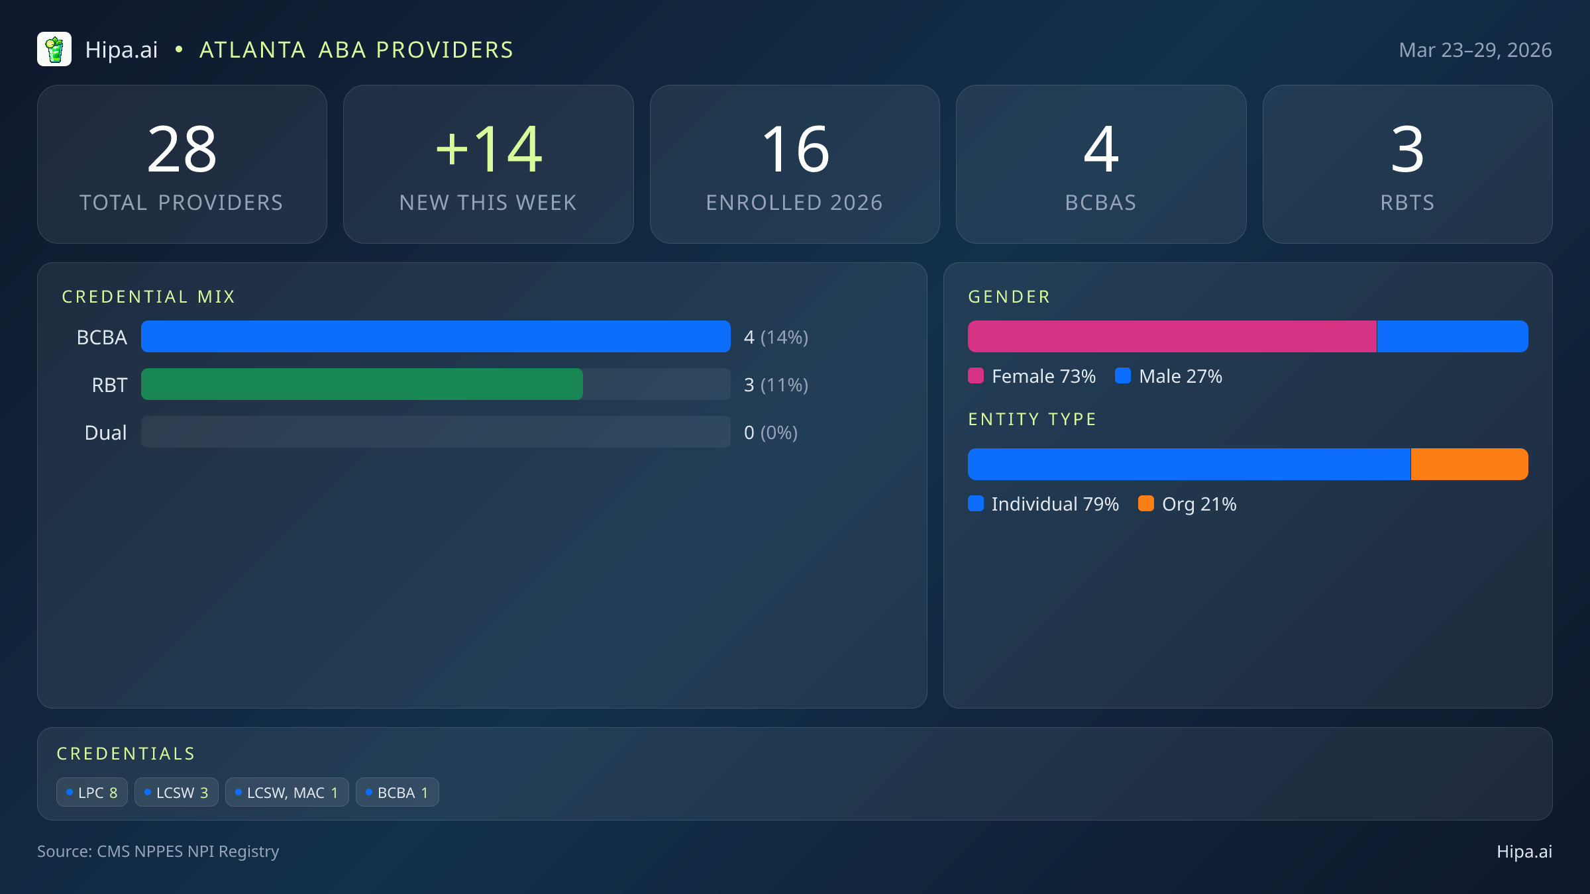Click the bullet dot on the LCSW 3 chip

pyautogui.click(x=147, y=791)
